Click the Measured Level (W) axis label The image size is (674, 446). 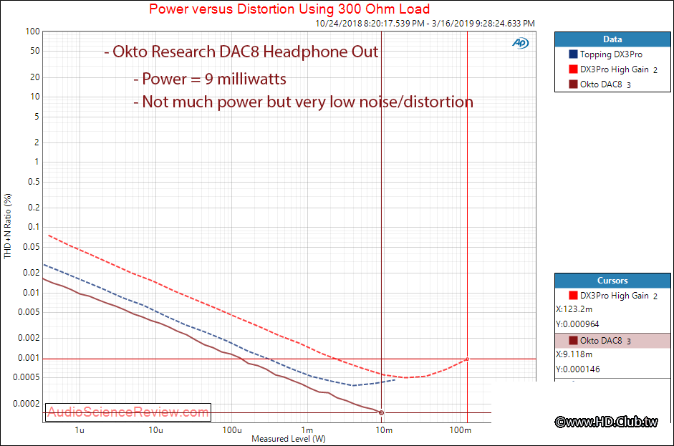(289, 439)
